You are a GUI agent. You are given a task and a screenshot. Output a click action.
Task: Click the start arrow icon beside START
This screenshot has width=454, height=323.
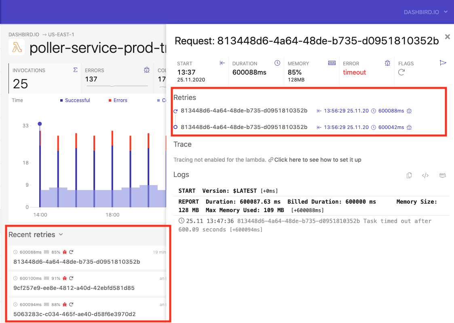coord(222,63)
